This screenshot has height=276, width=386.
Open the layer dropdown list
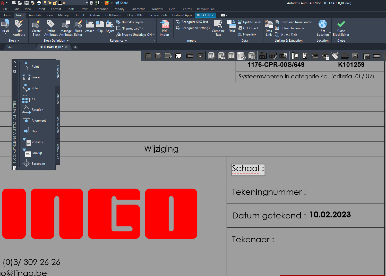[87, 3]
